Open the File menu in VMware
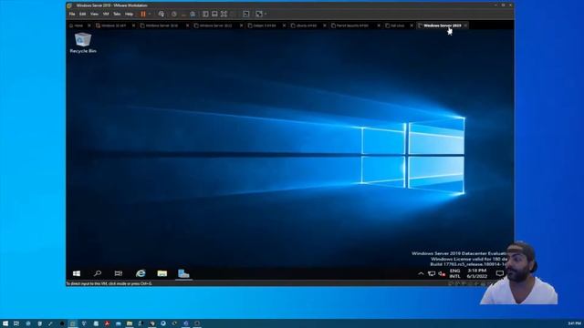The width and height of the screenshot is (584, 328). [72, 15]
